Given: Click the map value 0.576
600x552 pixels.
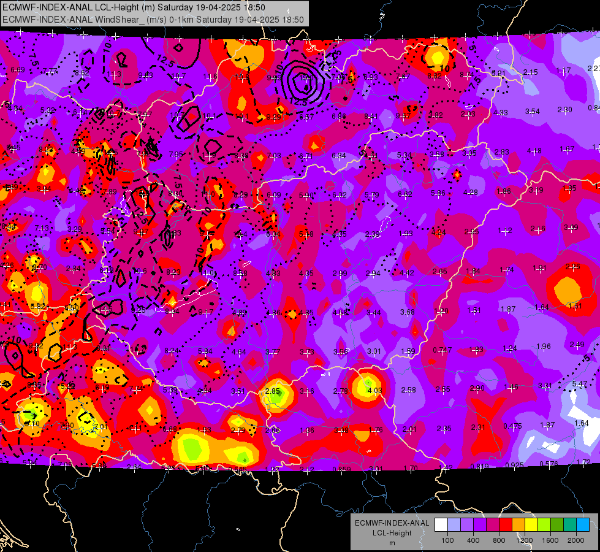Looking at the screenshot, I should pos(549,464).
